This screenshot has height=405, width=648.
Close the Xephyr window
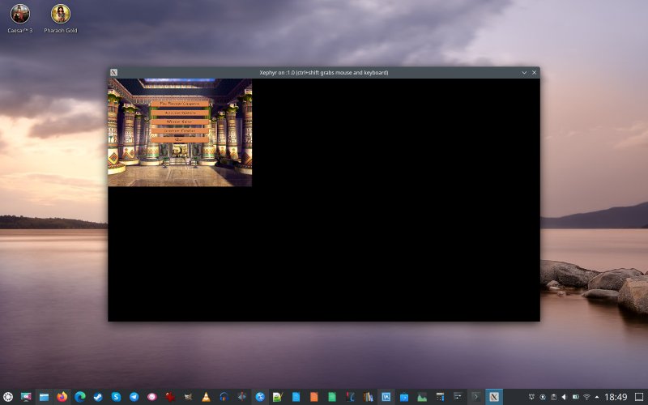click(534, 72)
